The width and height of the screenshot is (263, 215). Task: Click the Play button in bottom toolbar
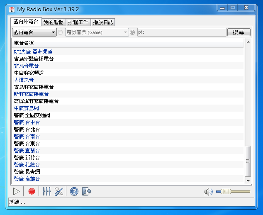pyautogui.click(x=16, y=191)
